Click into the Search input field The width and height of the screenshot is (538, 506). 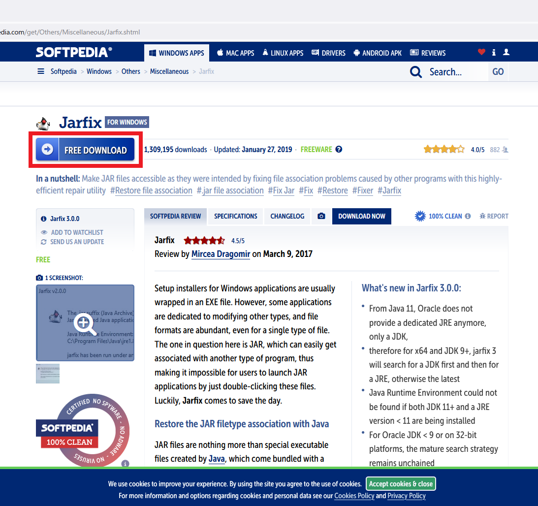(x=455, y=72)
